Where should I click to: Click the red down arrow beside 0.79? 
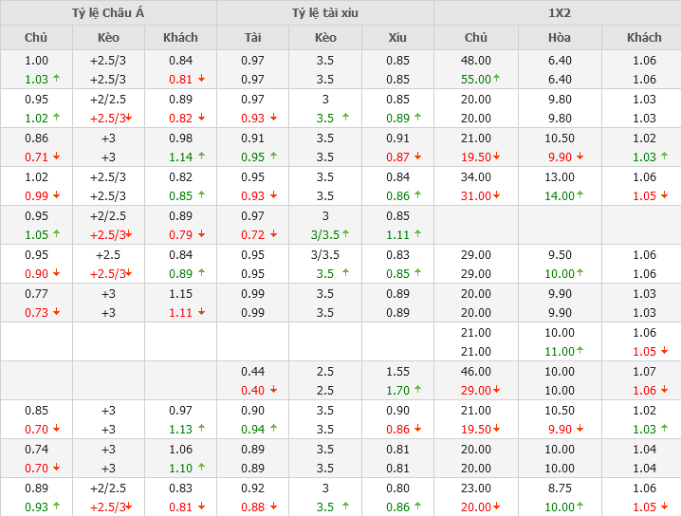[x=201, y=235]
